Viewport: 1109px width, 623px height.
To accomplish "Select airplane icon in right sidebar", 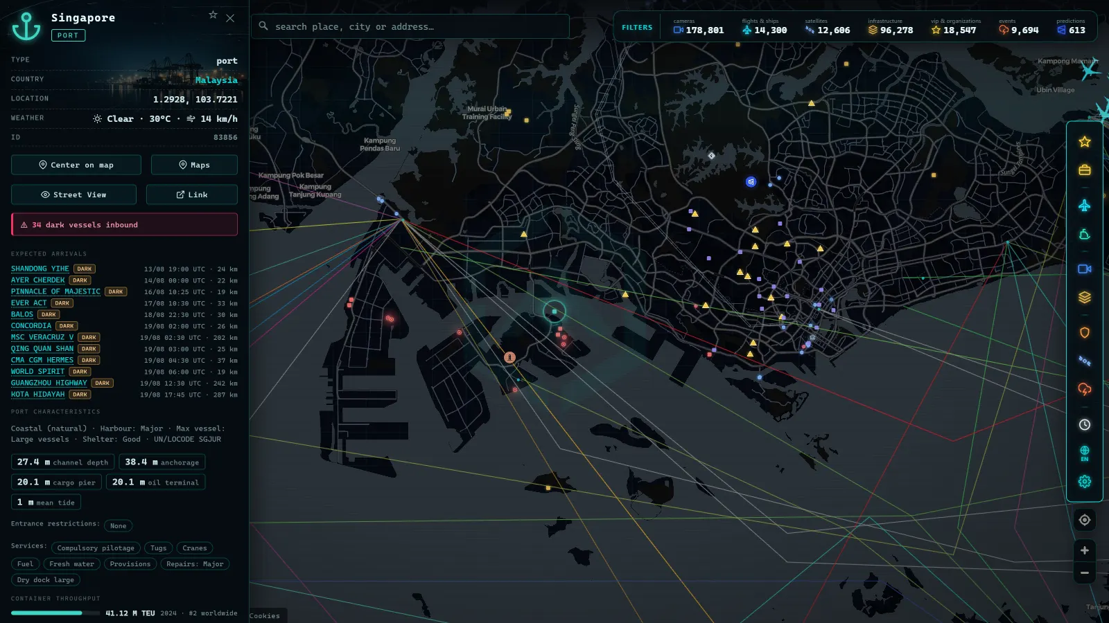I will coord(1085,206).
